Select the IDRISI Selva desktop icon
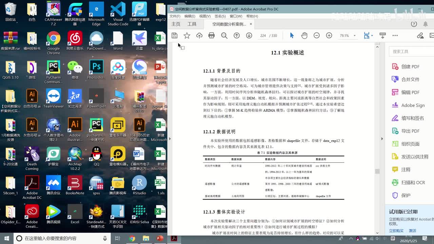This screenshot has width=434, height=244. point(139,214)
